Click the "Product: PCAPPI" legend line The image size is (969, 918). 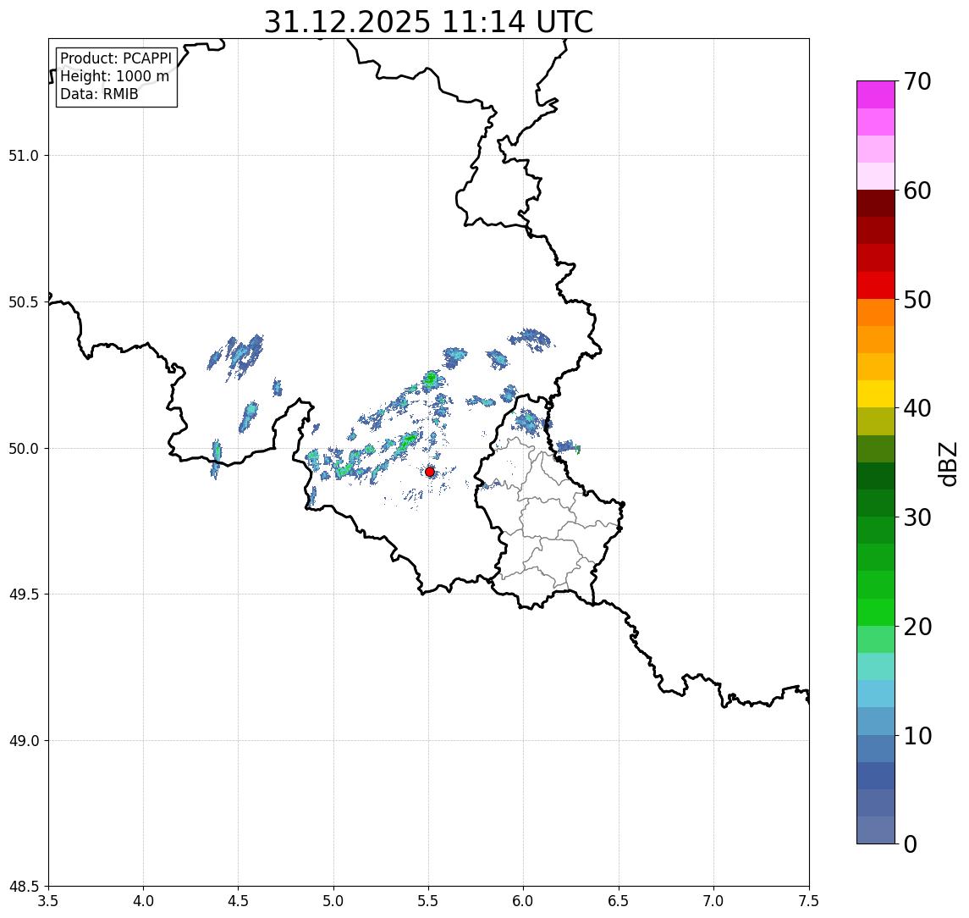[116, 58]
